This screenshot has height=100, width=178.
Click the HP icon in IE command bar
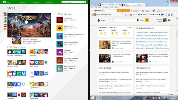169,14
